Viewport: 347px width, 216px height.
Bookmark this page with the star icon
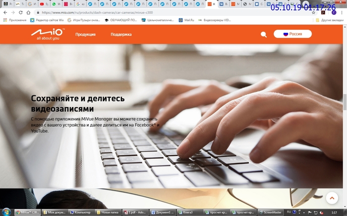(313, 12)
